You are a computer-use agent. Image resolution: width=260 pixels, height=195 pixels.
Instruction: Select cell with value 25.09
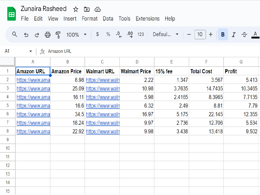[68, 88]
